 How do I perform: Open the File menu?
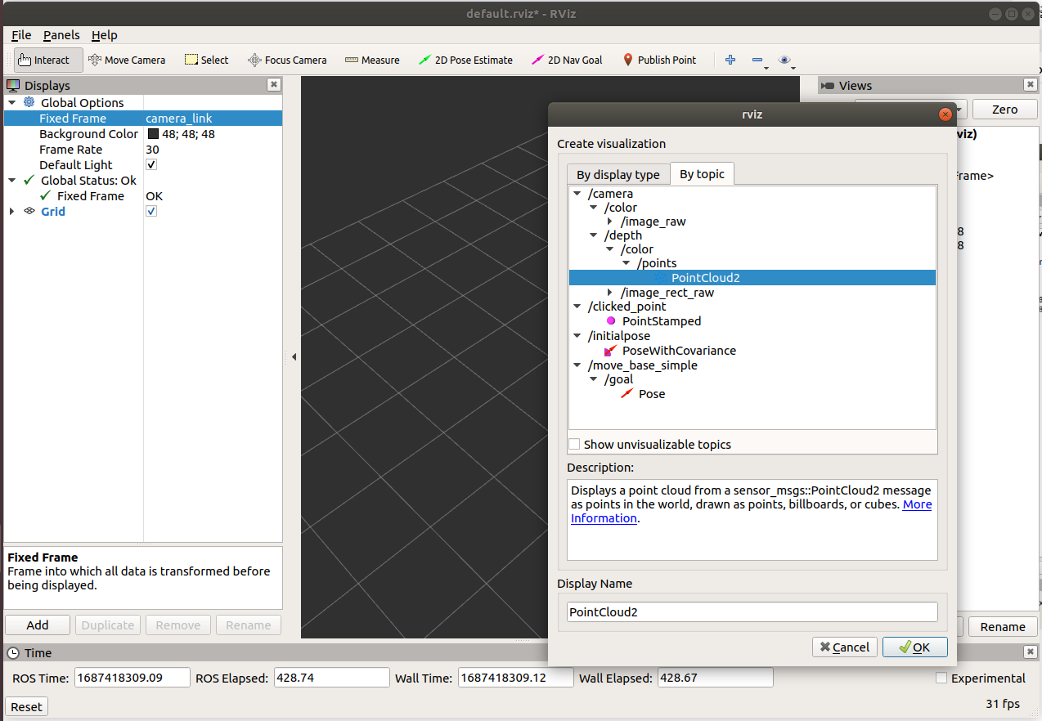pyautogui.click(x=21, y=35)
